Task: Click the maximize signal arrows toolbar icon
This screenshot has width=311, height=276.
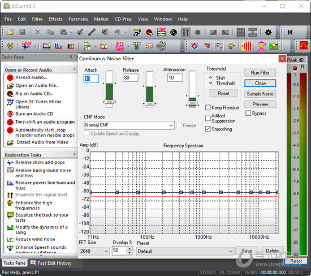Action: point(185,32)
